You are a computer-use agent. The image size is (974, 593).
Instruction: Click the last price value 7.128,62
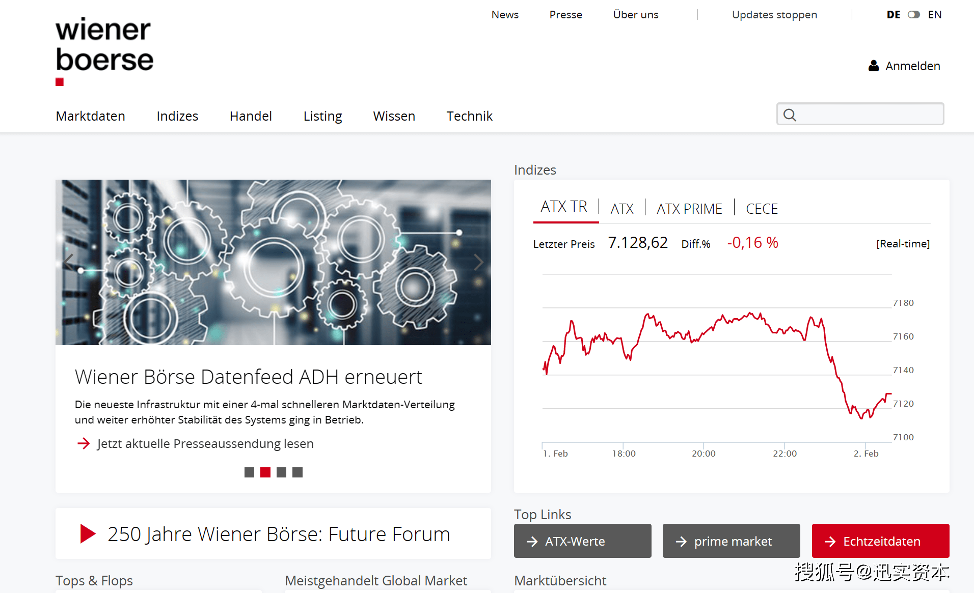click(x=638, y=243)
